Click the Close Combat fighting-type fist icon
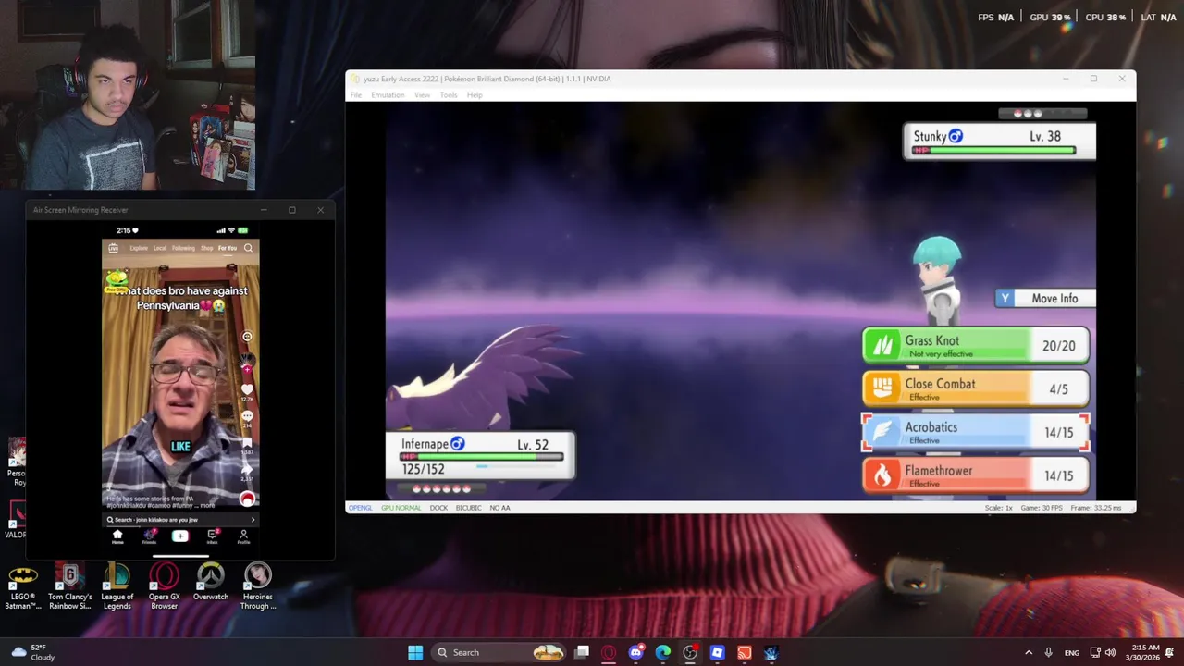 (882, 389)
